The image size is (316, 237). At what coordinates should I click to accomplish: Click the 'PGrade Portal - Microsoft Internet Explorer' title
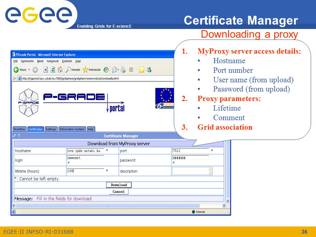pos(46,55)
